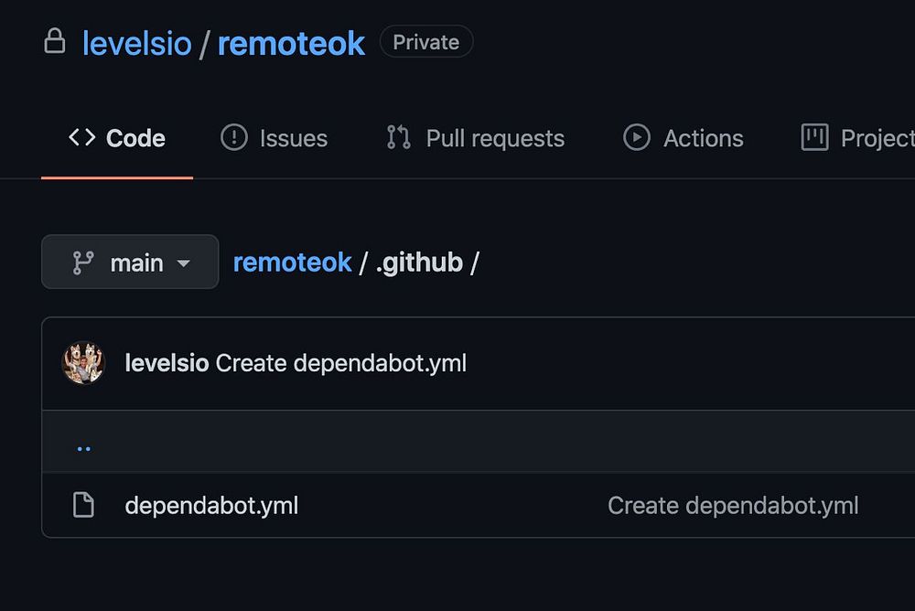
Task: Open the Actions tab
Action: click(x=683, y=138)
